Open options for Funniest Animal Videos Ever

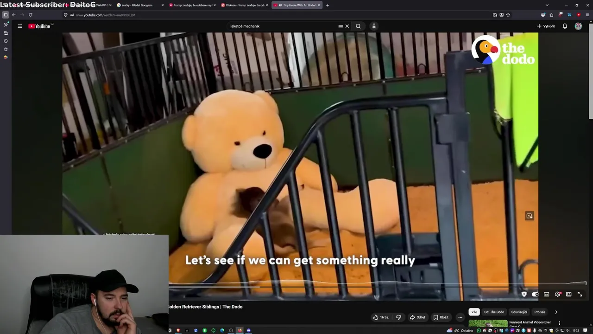click(x=559, y=323)
